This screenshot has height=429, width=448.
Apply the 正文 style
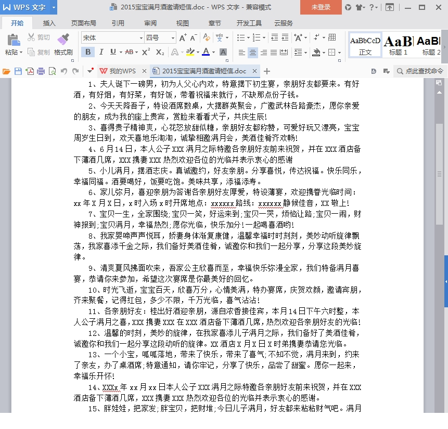pos(365,45)
